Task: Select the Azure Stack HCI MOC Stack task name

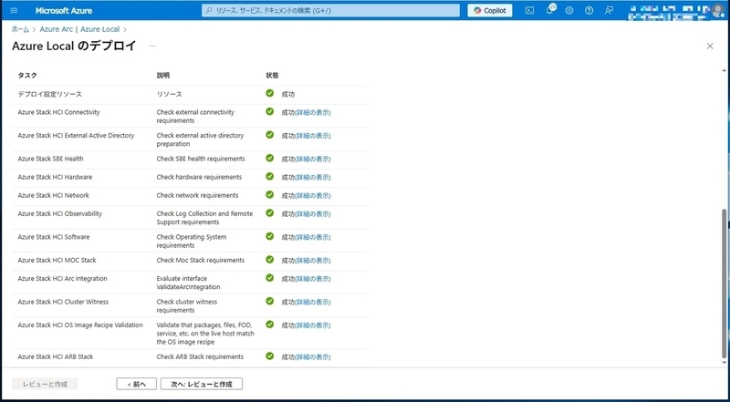Action: tap(57, 260)
